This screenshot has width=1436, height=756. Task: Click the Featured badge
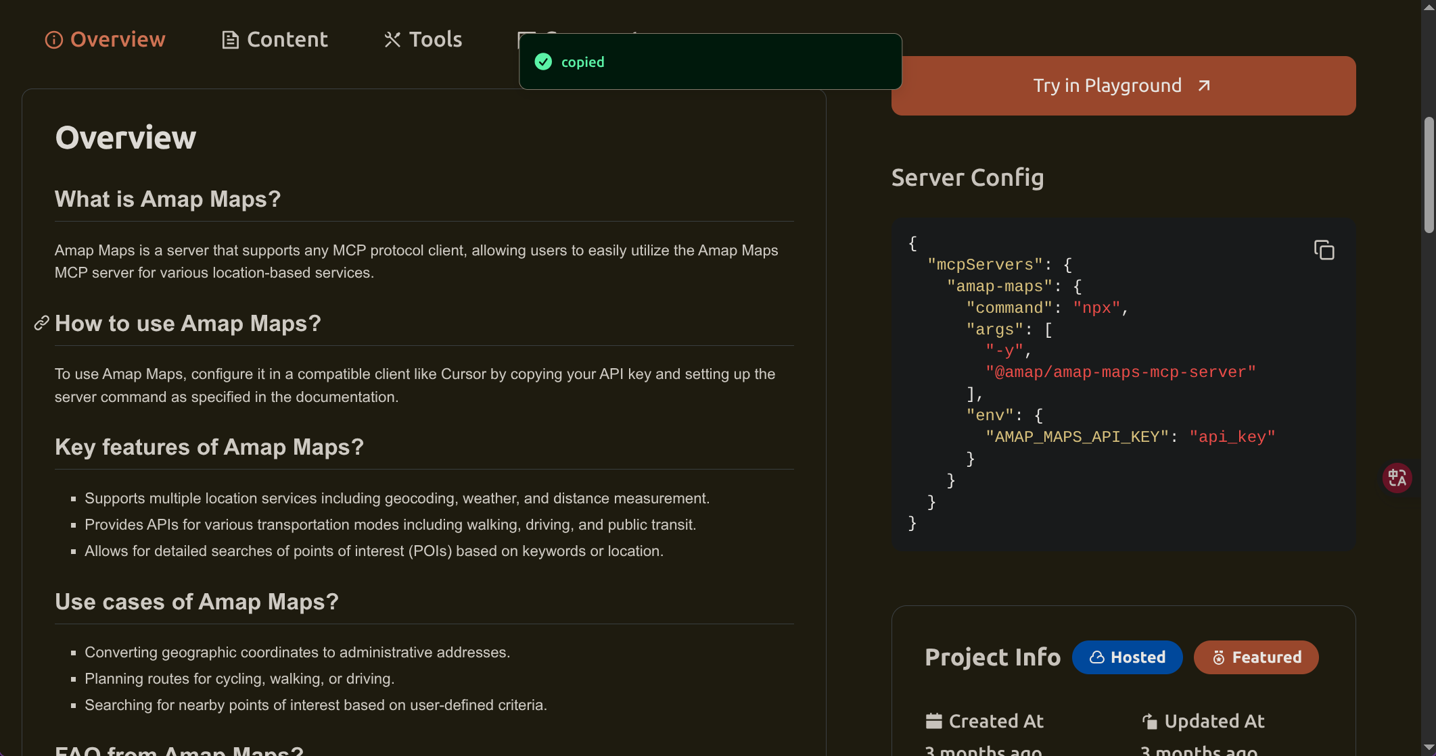click(1256, 657)
